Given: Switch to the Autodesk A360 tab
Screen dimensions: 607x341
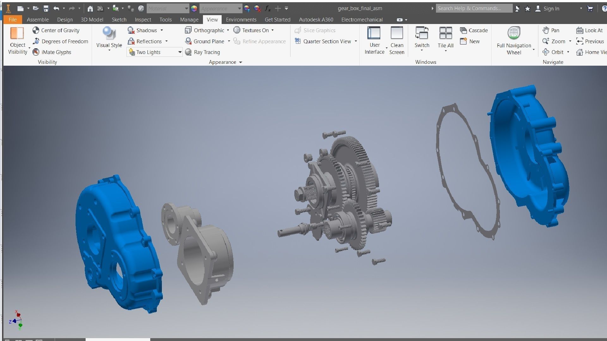Looking at the screenshot, I should tap(316, 20).
